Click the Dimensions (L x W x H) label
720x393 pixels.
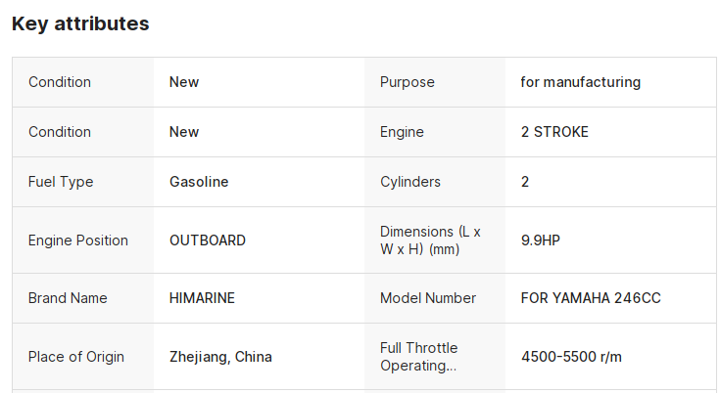click(x=429, y=240)
